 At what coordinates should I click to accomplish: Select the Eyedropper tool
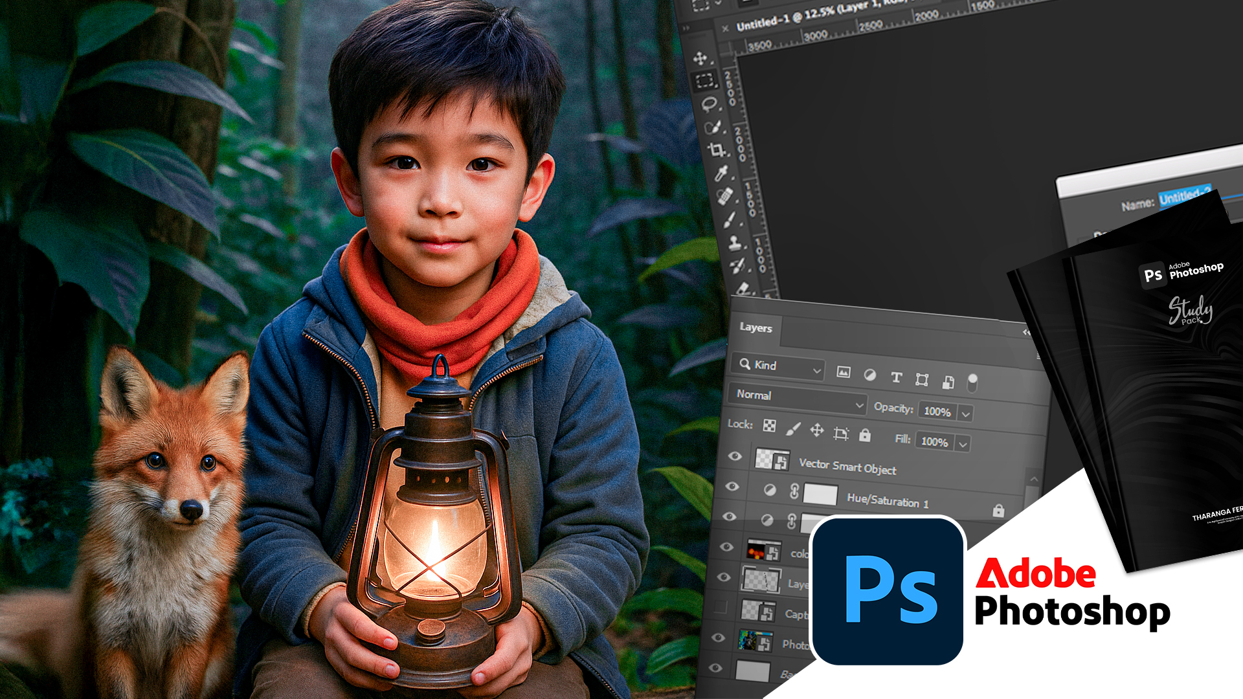pyautogui.click(x=721, y=172)
